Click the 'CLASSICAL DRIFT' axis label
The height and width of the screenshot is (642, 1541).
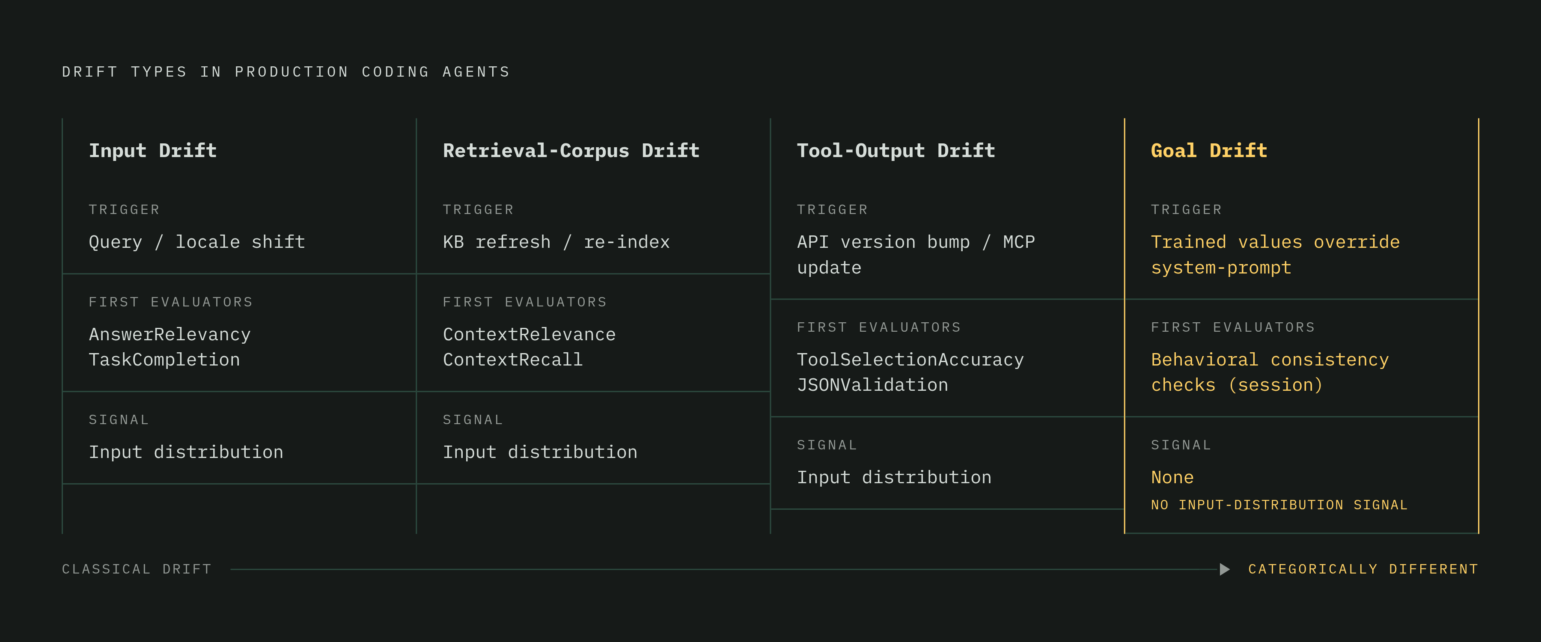coord(137,569)
